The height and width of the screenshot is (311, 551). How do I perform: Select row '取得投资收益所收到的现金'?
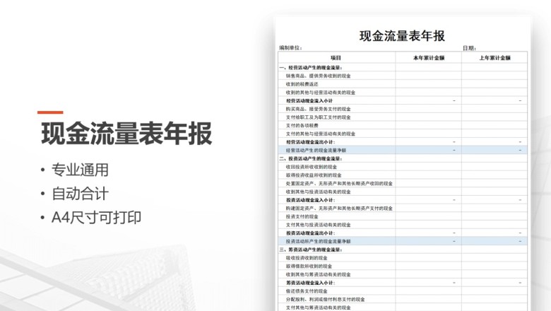pyautogui.click(x=403, y=175)
